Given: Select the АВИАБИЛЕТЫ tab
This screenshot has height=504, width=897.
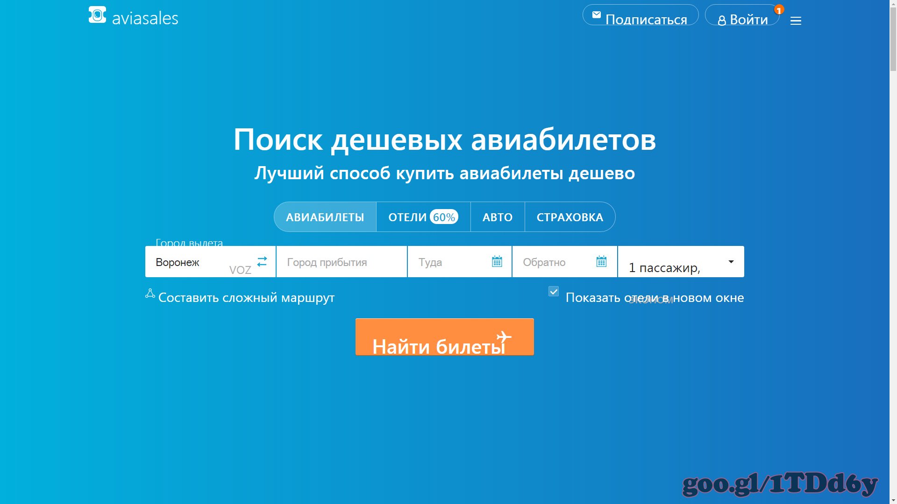Looking at the screenshot, I should coord(325,217).
